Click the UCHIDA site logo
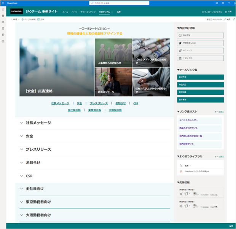The image size is (236, 229). [x=16, y=11]
